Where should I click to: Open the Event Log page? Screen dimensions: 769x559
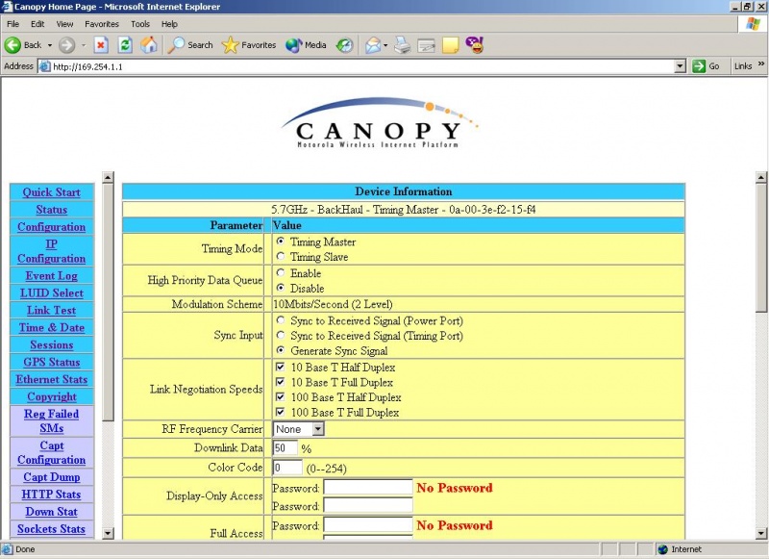pos(51,276)
